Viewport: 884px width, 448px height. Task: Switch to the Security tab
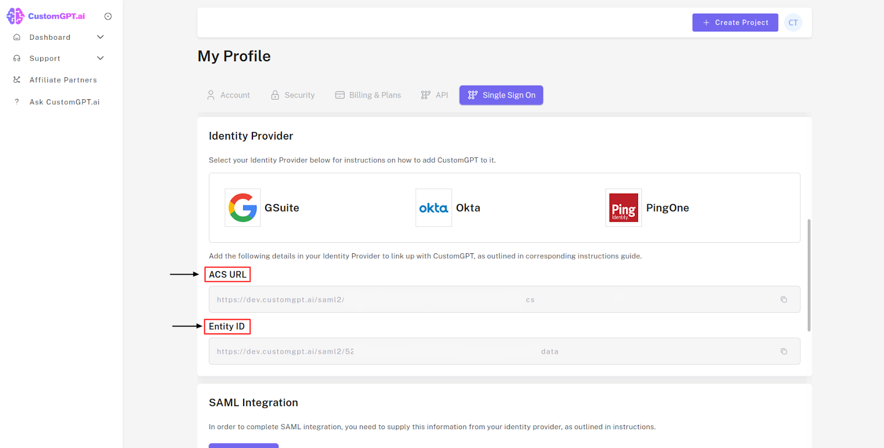point(293,95)
